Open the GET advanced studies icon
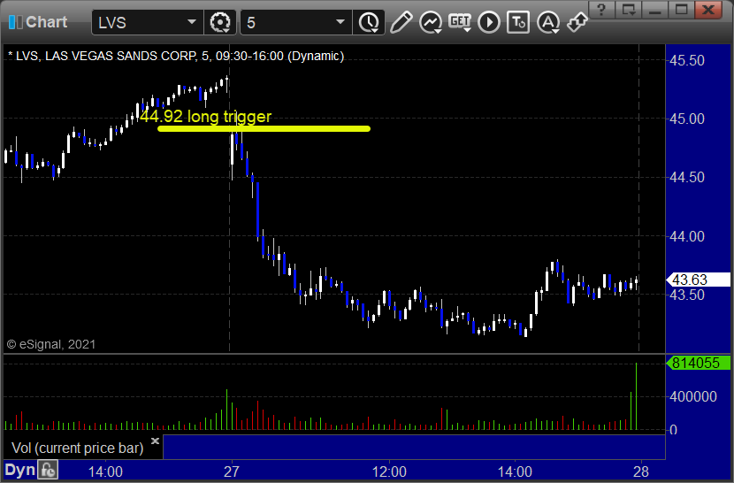734x483 pixels. [460, 22]
